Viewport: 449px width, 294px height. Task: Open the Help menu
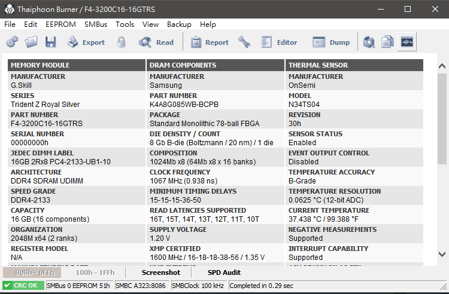(208, 24)
